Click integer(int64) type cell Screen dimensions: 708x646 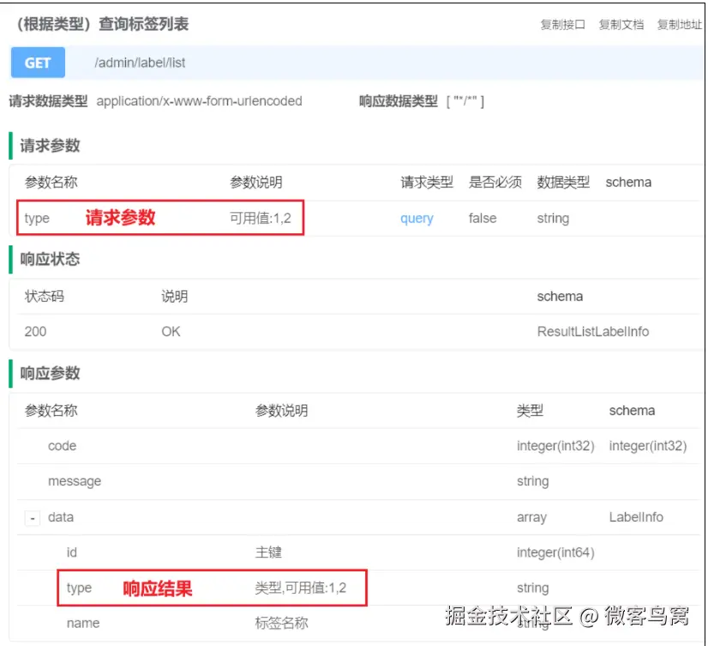click(555, 552)
